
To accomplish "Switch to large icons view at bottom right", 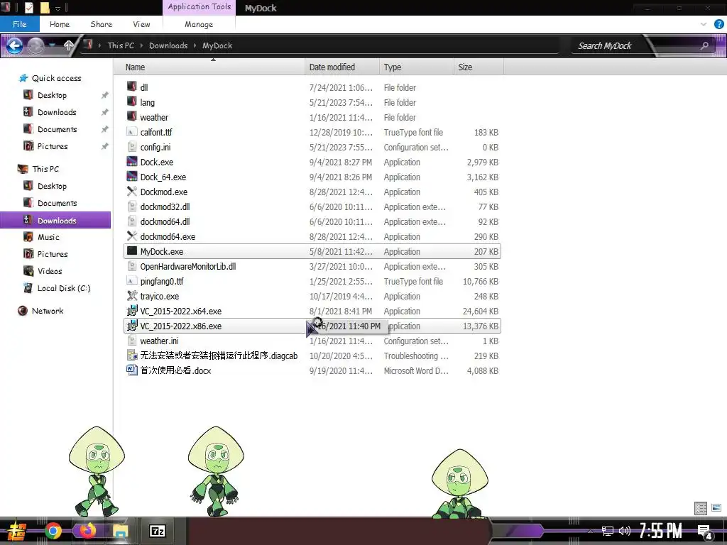I will coord(716,508).
